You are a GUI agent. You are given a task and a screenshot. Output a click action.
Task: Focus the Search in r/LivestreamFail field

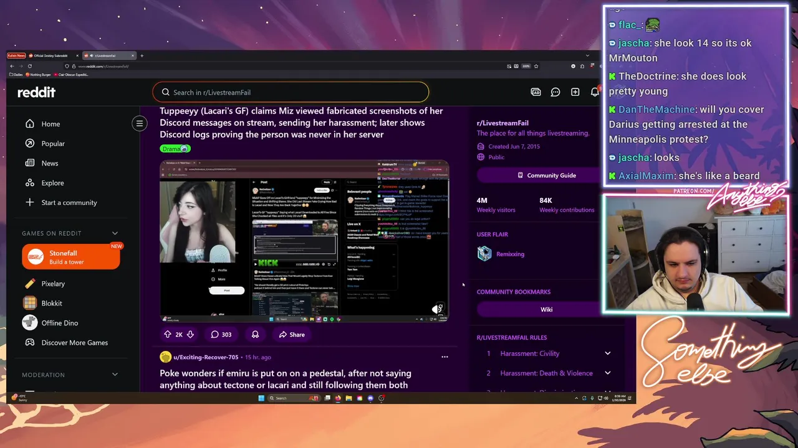point(291,92)
